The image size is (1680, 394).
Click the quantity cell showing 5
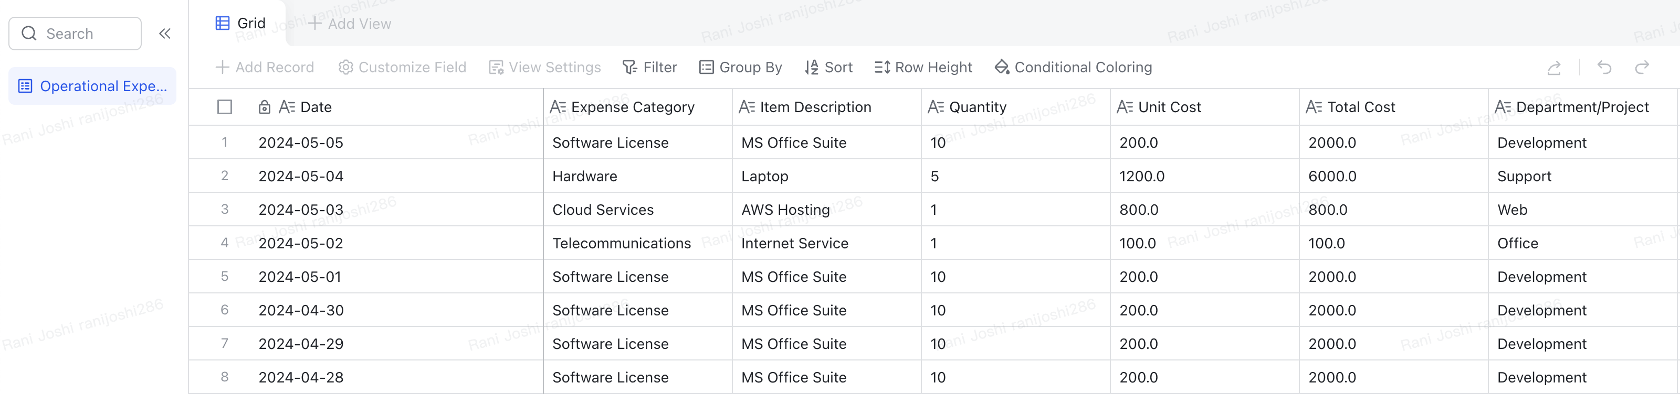click(x=1016, y=177)
